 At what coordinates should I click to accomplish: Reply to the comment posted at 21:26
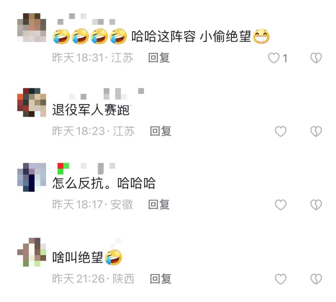[161, 279]
